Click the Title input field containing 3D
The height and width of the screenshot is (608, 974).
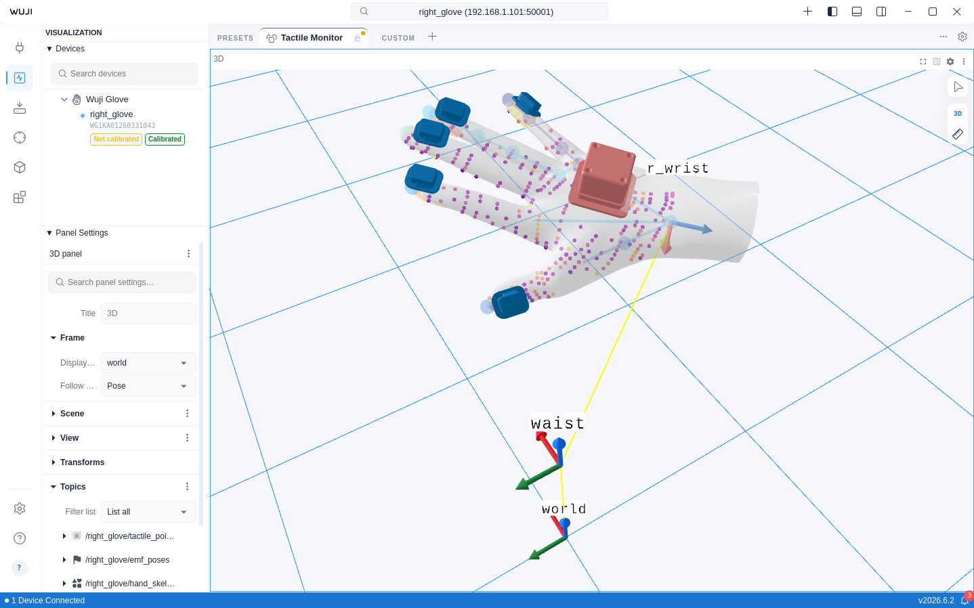tap(148, 313)
